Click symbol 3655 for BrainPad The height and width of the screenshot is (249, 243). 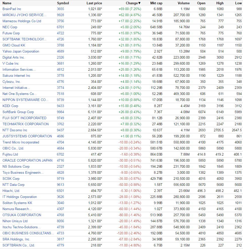point(60,9)
